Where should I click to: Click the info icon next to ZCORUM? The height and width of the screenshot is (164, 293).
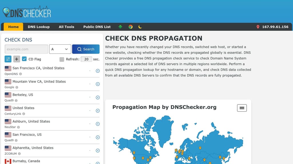19,153
